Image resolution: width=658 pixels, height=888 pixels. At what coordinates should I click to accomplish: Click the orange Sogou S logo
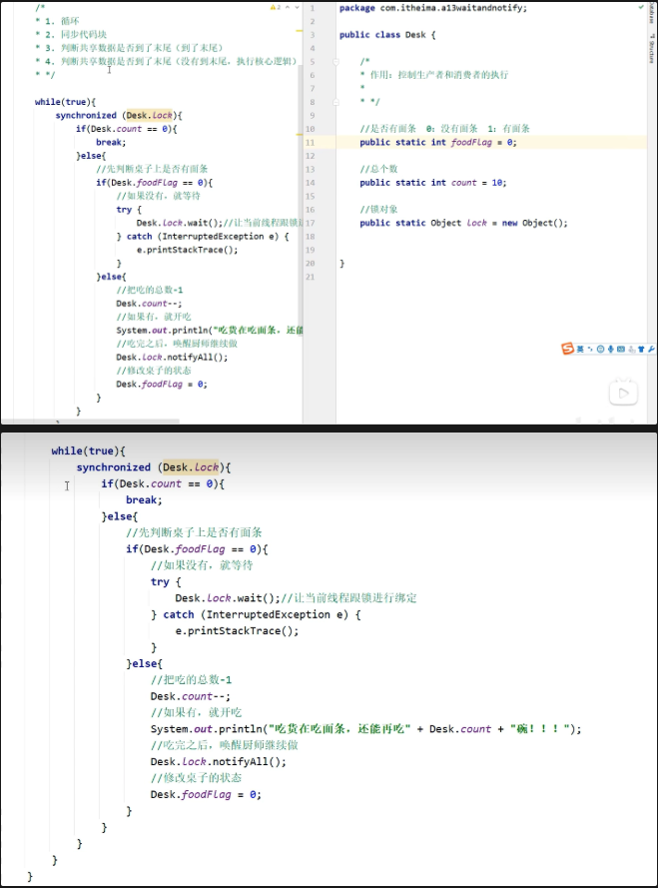coord(567,349)
